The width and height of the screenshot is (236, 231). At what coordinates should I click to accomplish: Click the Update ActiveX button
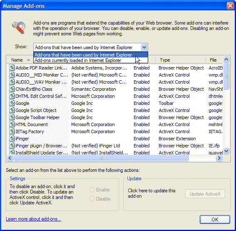pos(205,194)
